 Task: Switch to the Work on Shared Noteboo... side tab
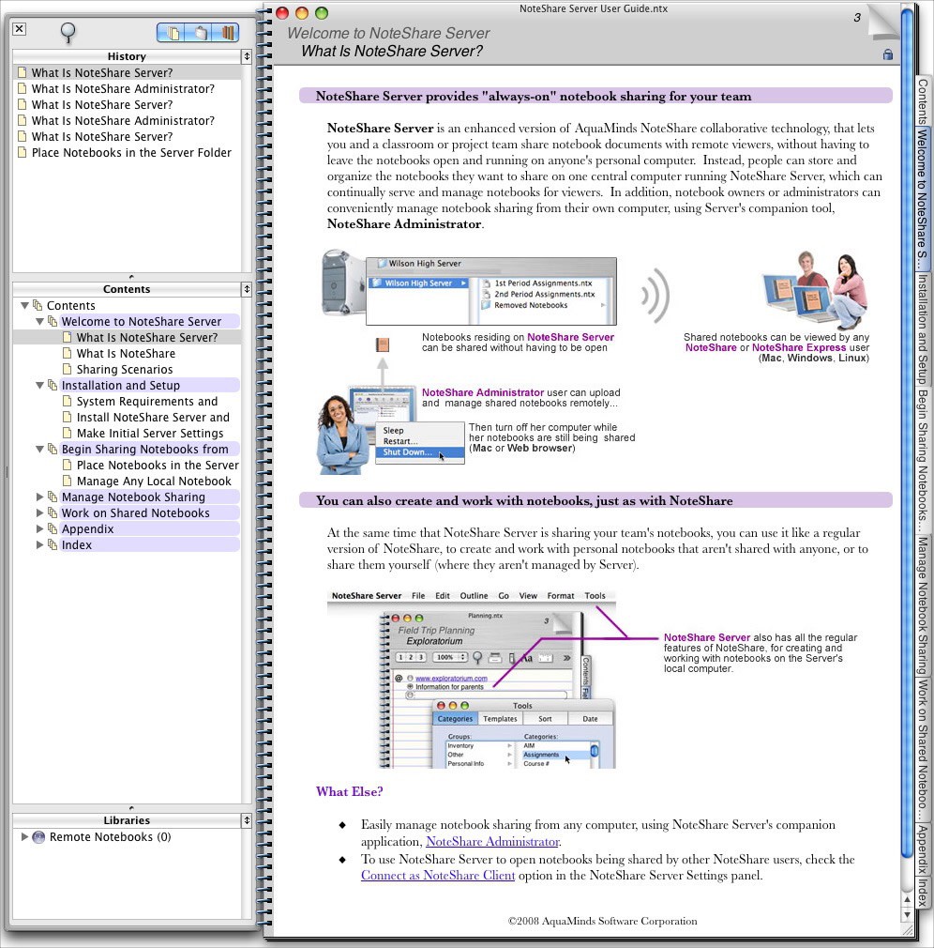tap(923, 750)
